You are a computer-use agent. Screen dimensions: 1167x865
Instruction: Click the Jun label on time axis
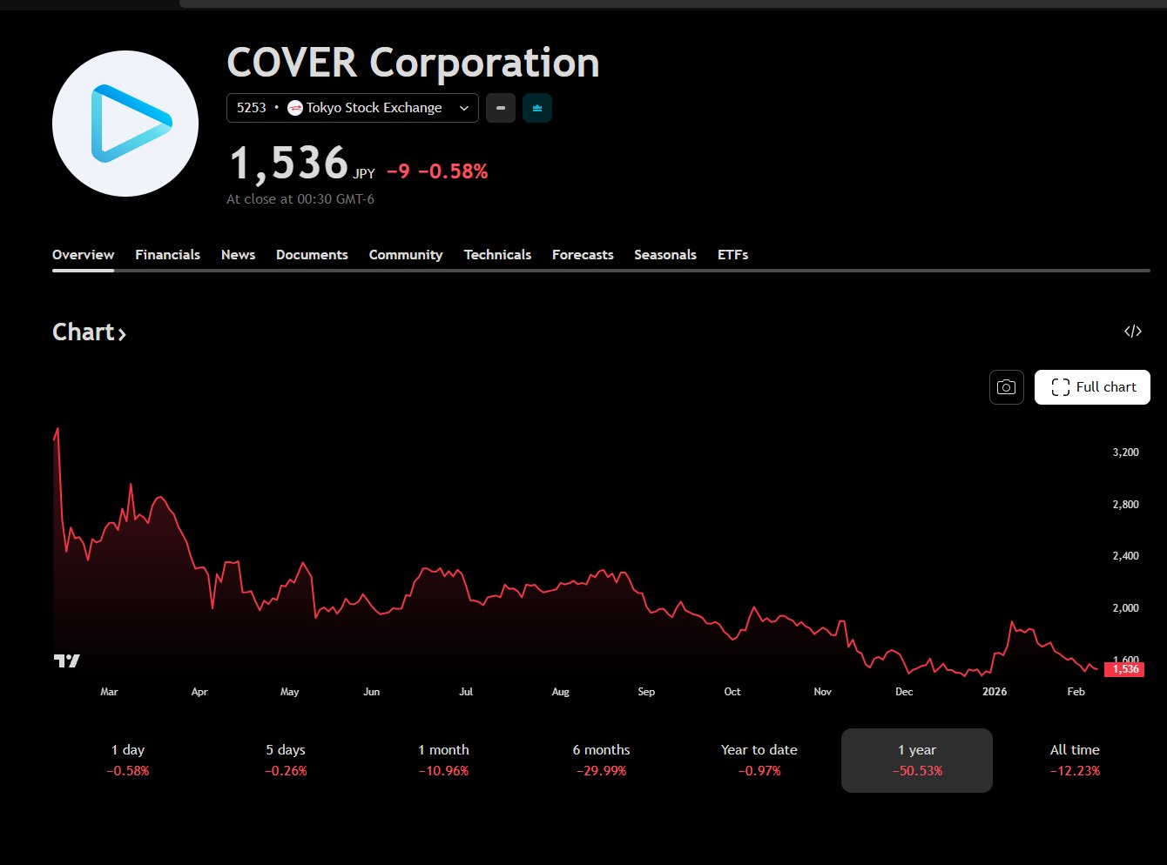(x=372, y=692)
